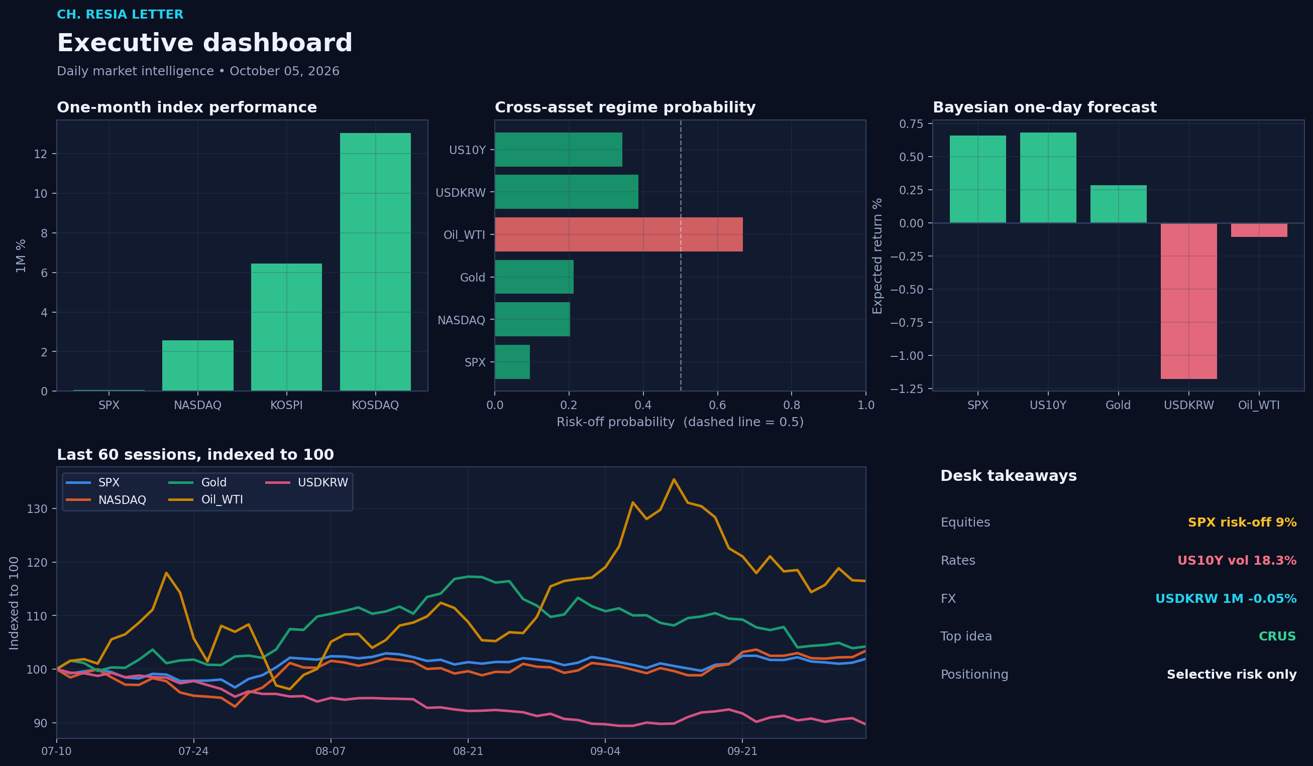Click the Gold Bayesian forecast bar
Viewport: 1313px width, 766px height.
pos(1118,204)
